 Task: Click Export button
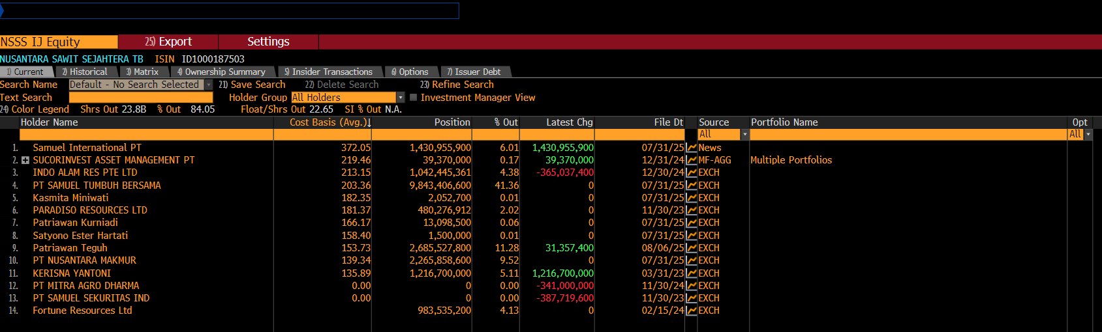(x=168, y=42)
